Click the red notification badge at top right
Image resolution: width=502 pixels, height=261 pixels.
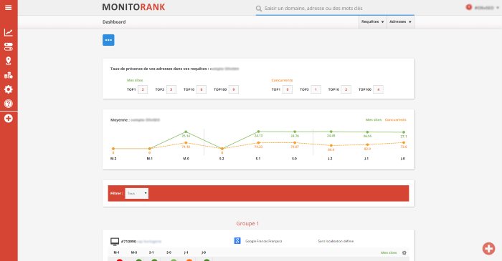pyautogui.click(x=469, y=7)
